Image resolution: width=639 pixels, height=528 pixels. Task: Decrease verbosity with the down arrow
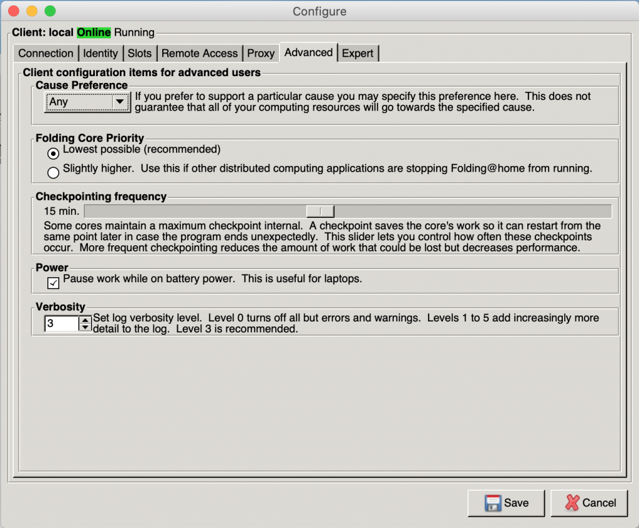pyautogui.click(x=85, y=327)
